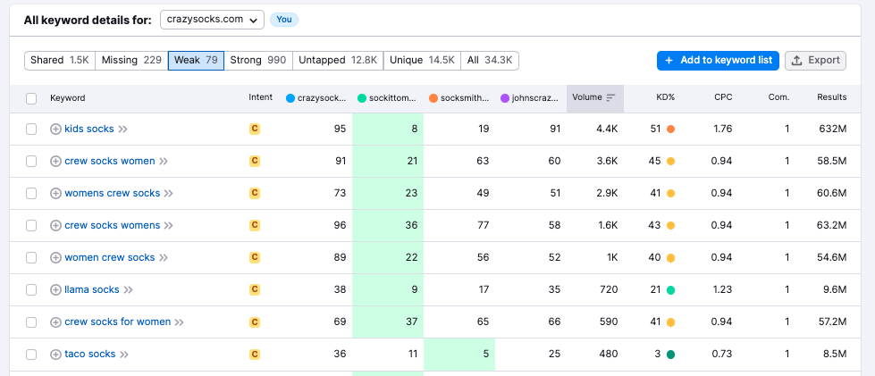Click the intent C badge for llama socks
875x376 pixels.
255,289
